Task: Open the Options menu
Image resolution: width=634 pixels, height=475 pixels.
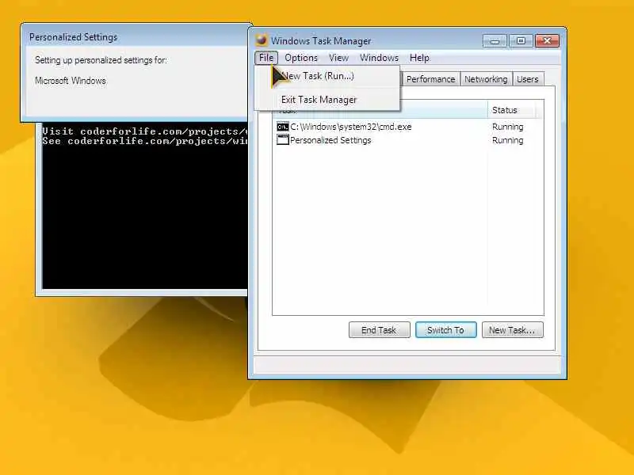Action: point(301,58)
